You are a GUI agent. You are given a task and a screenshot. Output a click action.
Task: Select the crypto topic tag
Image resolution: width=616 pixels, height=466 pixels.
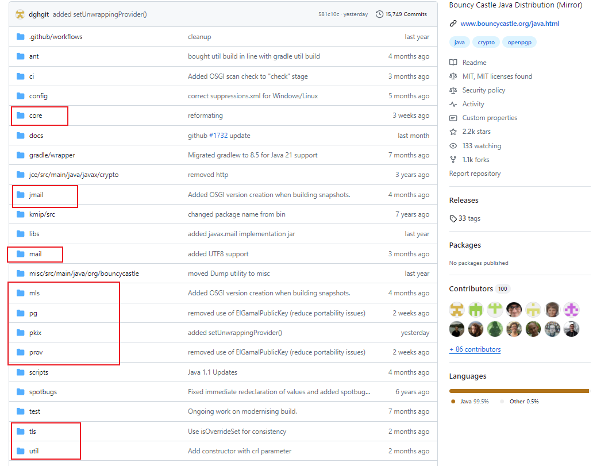tap(486, 43)
